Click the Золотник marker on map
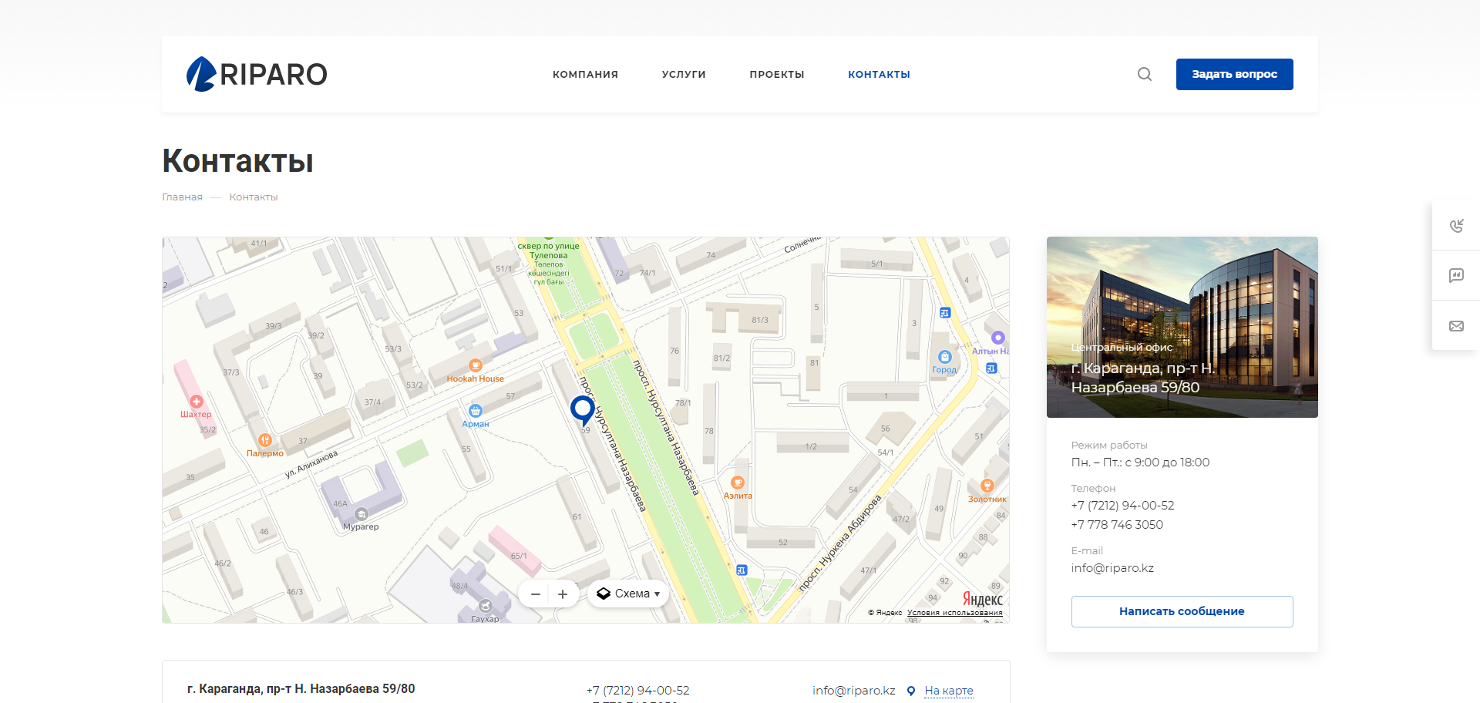The height and width of the screenshot is (703, 1480). tap(987, 486)
